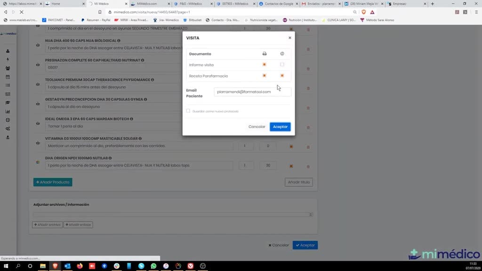This screenshot has height=271, width=482.
Task: Click the bookmark icon in address bar
Action: (100, 12)
